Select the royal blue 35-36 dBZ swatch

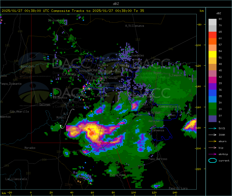[212, 93]
